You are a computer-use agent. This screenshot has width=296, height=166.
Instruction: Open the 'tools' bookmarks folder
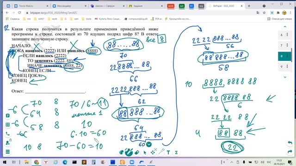click(86, 19)
